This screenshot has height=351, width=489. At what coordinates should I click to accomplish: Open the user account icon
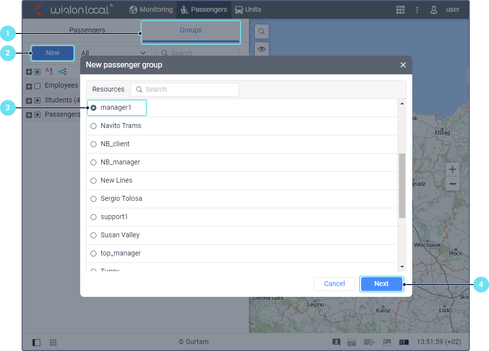(x=433, y=10)
